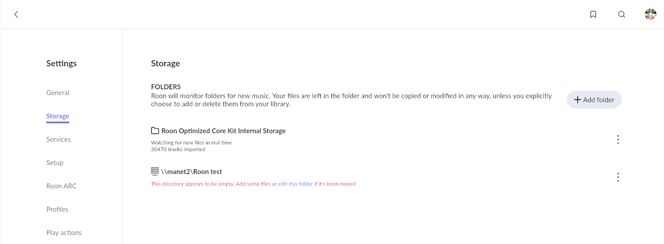Select the Storage settings tab
664x244 pixels.
coord(58,116)
